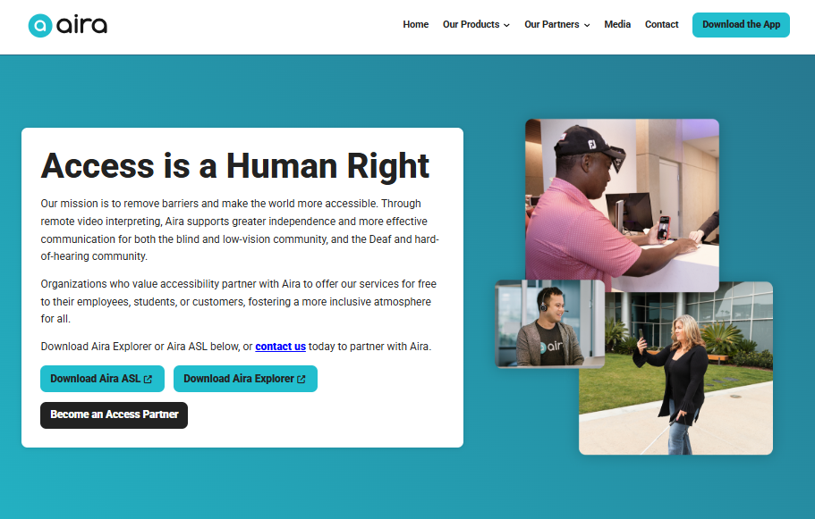Click the Aira circular logo icon
This screenshot has height=519, width=815.
[x=41, y=25]
